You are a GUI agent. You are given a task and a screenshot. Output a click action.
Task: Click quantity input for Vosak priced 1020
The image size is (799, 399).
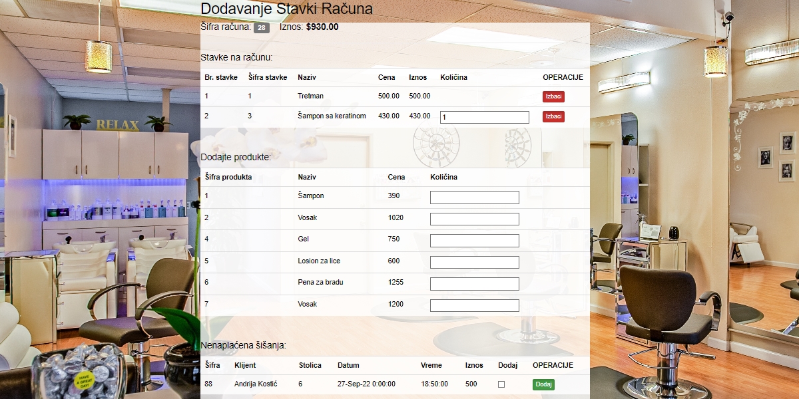tap(474, 219)
